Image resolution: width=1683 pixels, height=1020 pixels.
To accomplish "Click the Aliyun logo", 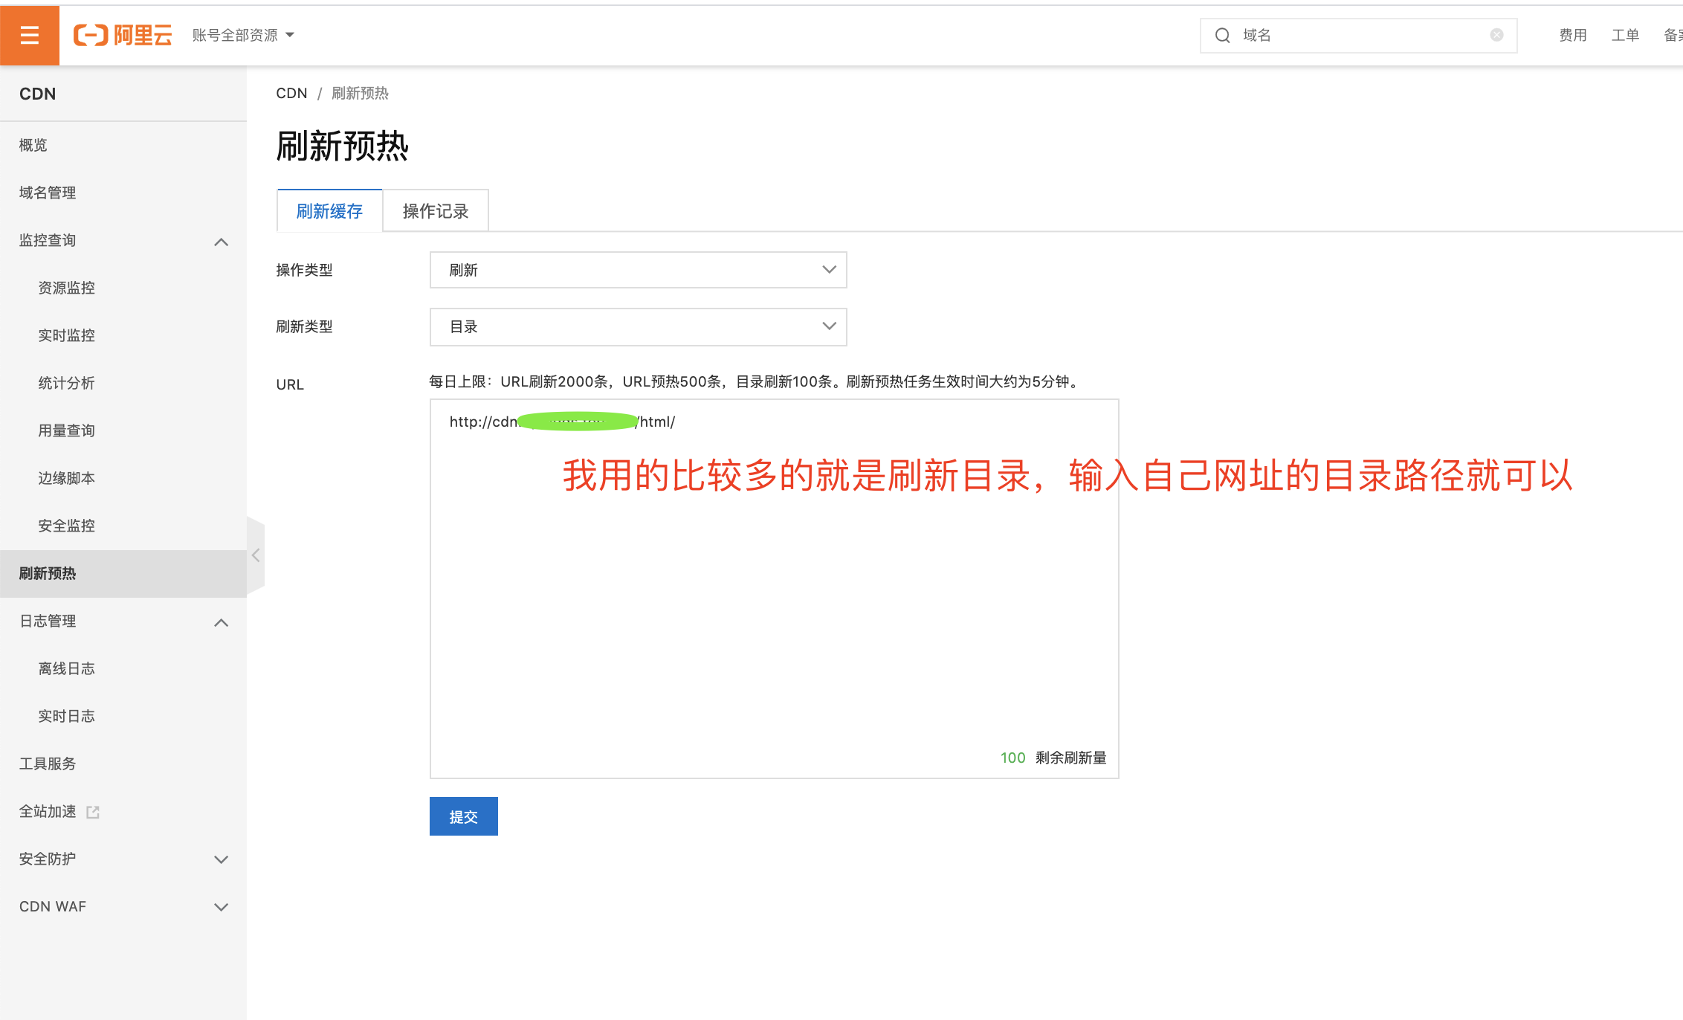I will 123,35.
